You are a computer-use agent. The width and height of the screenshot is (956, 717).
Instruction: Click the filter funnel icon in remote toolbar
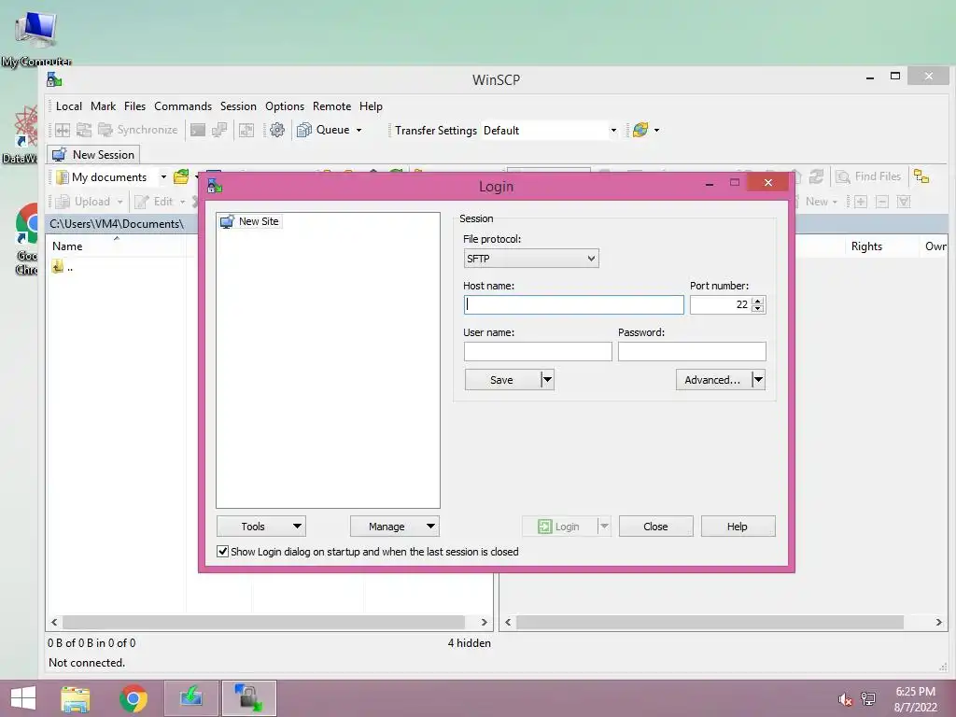tap(904, 202)
